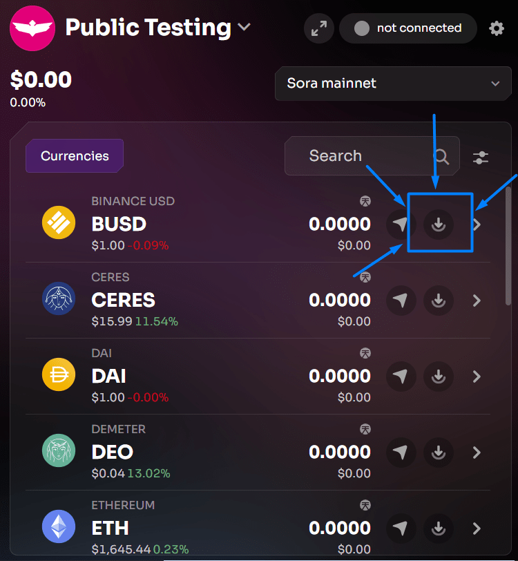Click the send icon for DEO
This screenshot has height=561, width=518.
[401, 453]
